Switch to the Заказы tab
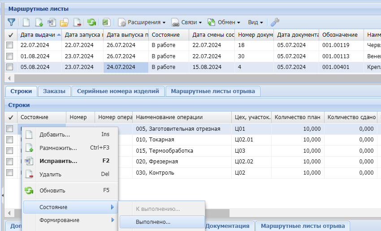This screenshot has width=381, height=231. (54, 91)
